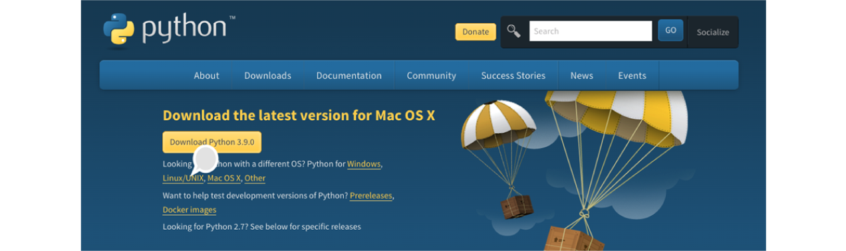Open the Docker images link
The height and width of the screenshot is (251, 846).
[190, 210]
